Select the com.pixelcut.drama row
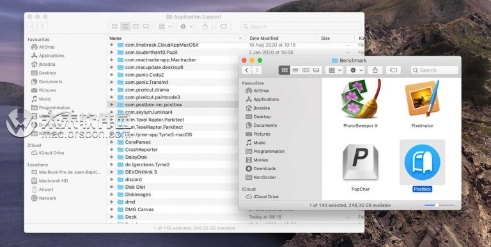Screen dimensions: 491x247 (x=173, y=90)
